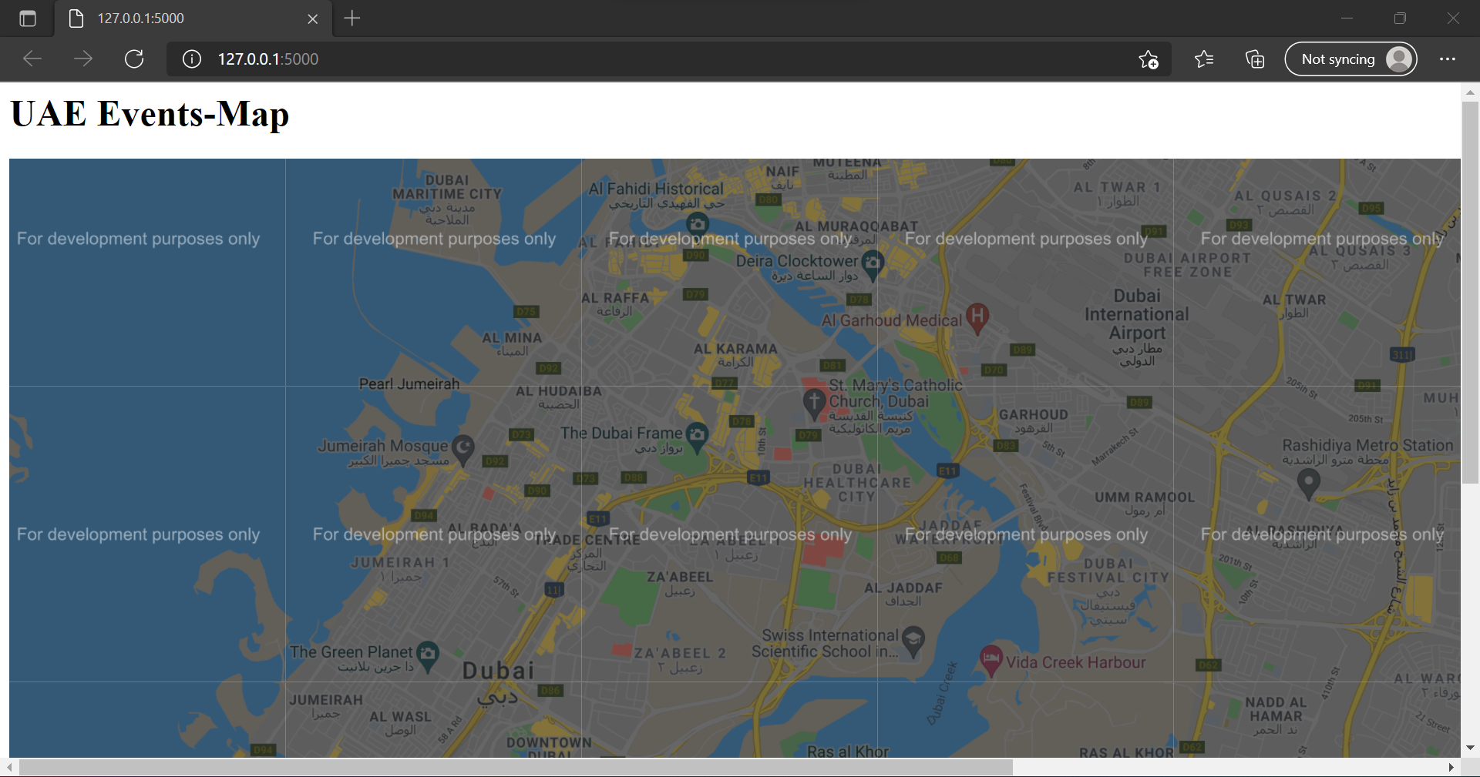Click The Dubai Frame camera marker
The image size is (1480, 777).
point(697,437)
